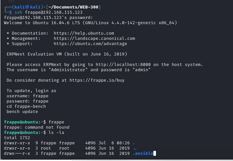Open the https://ubuntu.com/advantage support link
233x161 pixels.
[x=90, y=44]
